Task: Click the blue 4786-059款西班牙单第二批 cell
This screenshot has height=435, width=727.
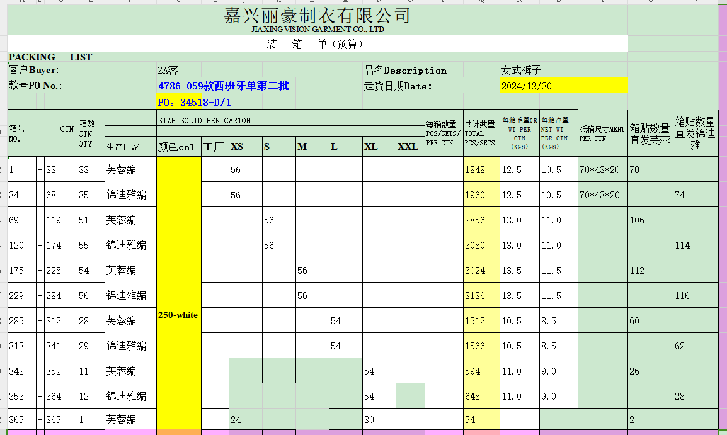Action: (x=224, y=86)
